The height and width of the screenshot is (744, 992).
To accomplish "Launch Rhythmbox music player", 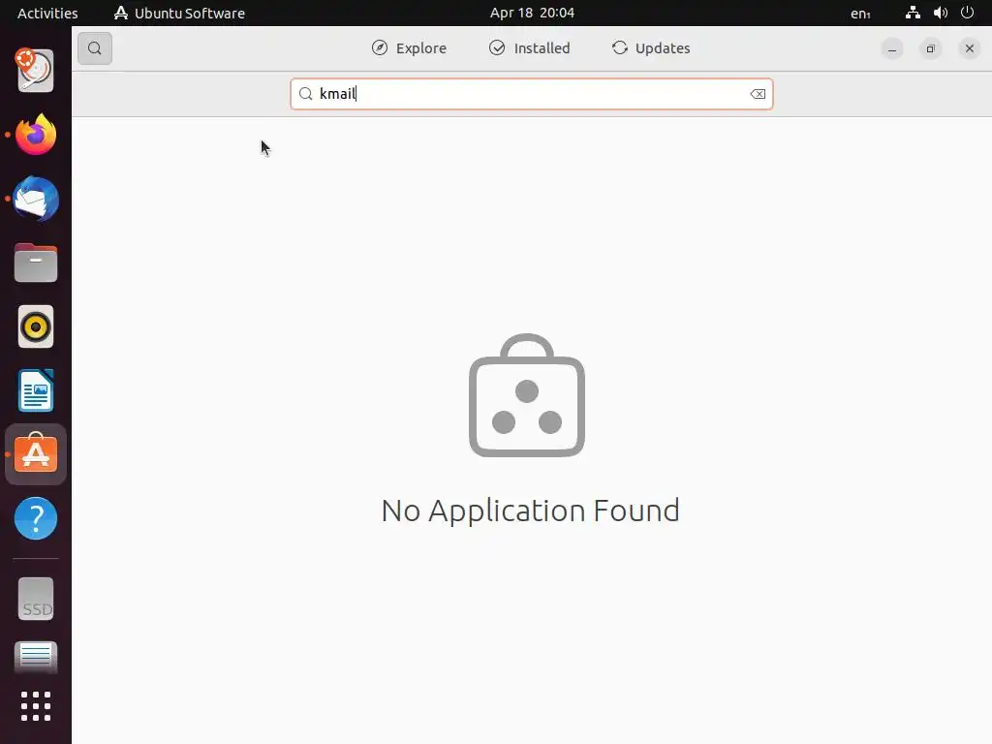I will [36, 327].
